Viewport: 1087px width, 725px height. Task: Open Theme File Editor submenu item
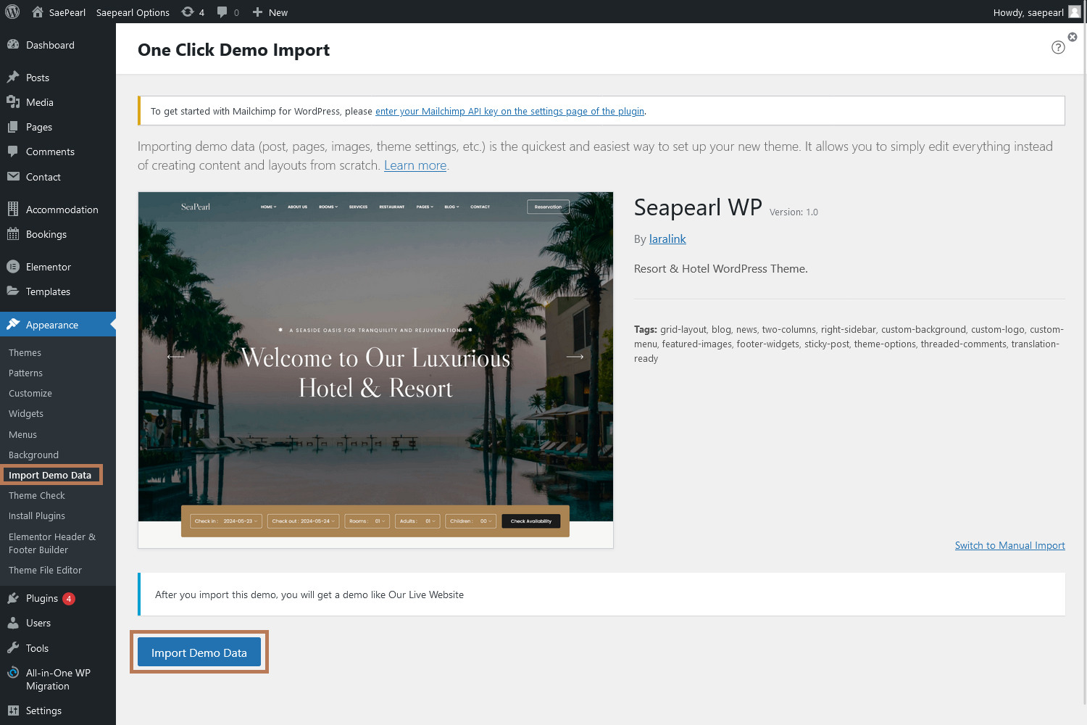coord(45,570)
